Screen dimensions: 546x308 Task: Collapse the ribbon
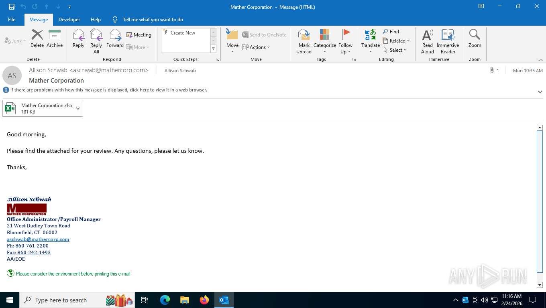pos(540,59)
